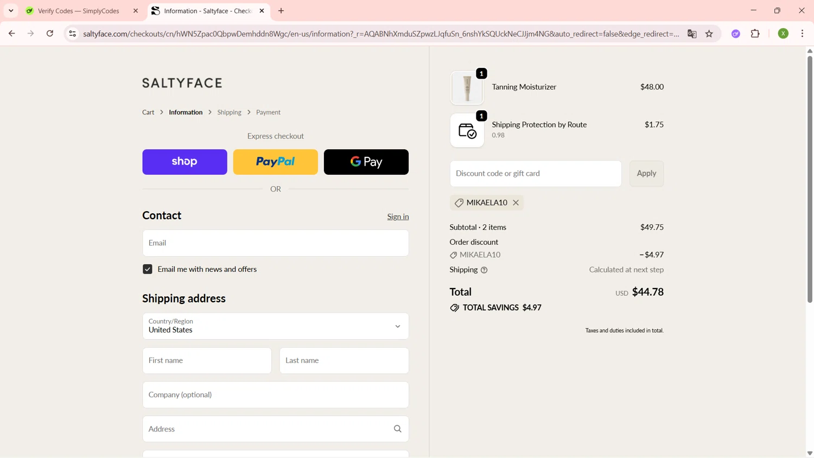Focus the Company (optional) field
The width and height of the screenshot is (814, 458).
tap(276, 395)
